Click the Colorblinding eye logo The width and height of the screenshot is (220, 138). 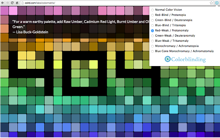pos(167,59)
